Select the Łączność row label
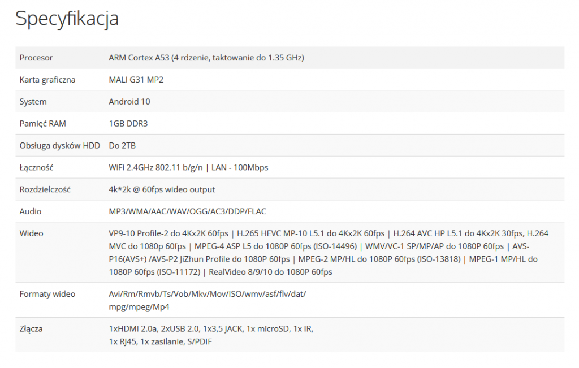Viewport: 579px width, 368px height. (37, 167)
